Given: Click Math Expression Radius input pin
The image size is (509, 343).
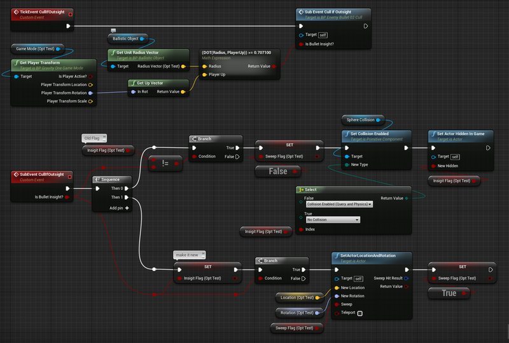Looking at the screenshot, I should click(204, 66).
